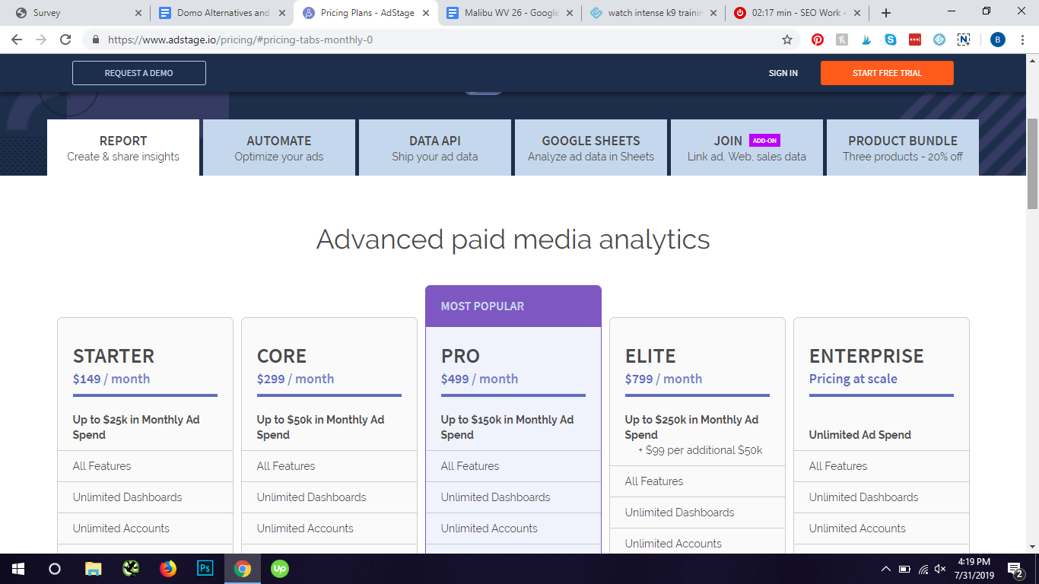Screen dimensions: 1039x584
Task: Launch Firefox from the taskbar
Action: (x=168, y=569)
